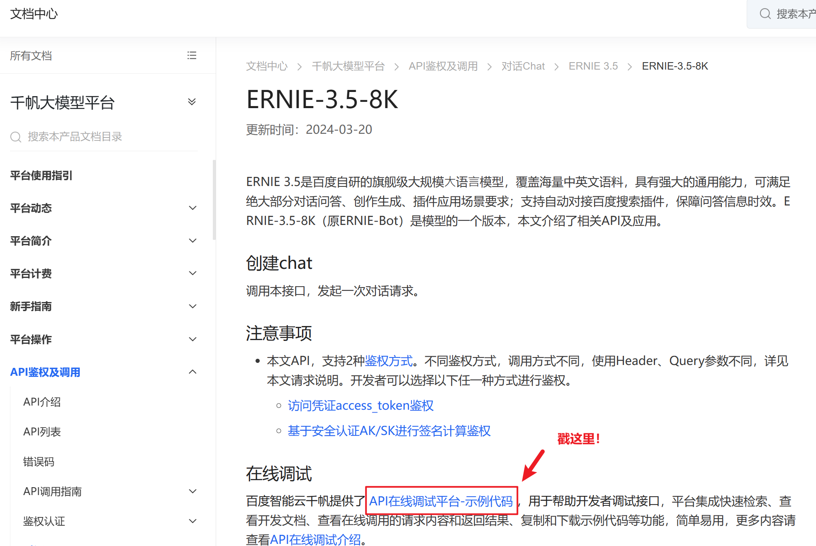Open 访问凭证access_token鉴权 link
The image size is (816, 546).
361,406
